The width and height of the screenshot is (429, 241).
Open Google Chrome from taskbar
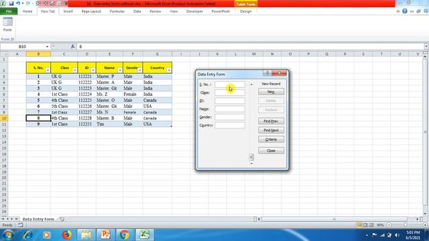pos(124,235)
